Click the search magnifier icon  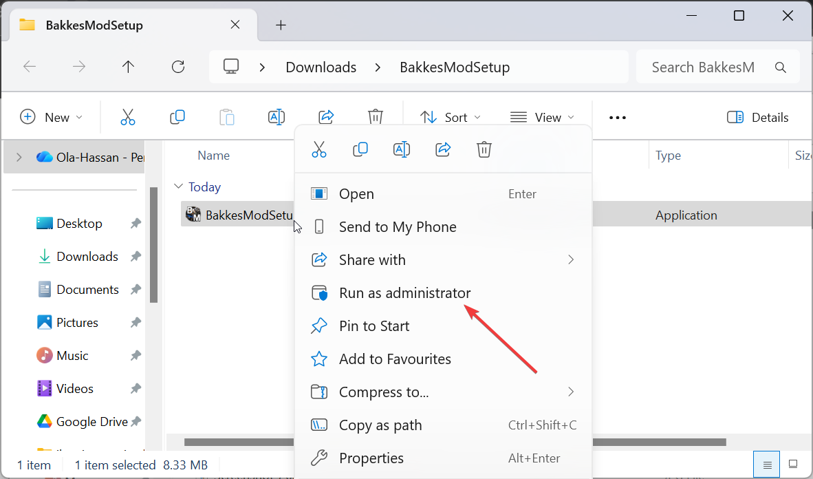tap(781, 67)
